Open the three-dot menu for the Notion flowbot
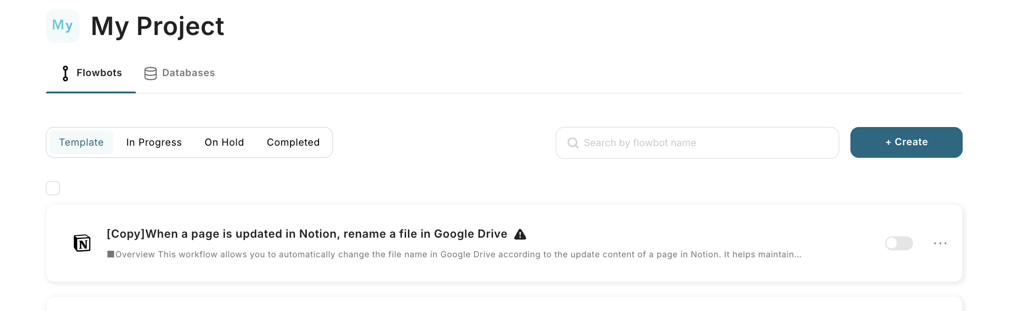This screenshot has width=1016, height=311. pos(940,243)
